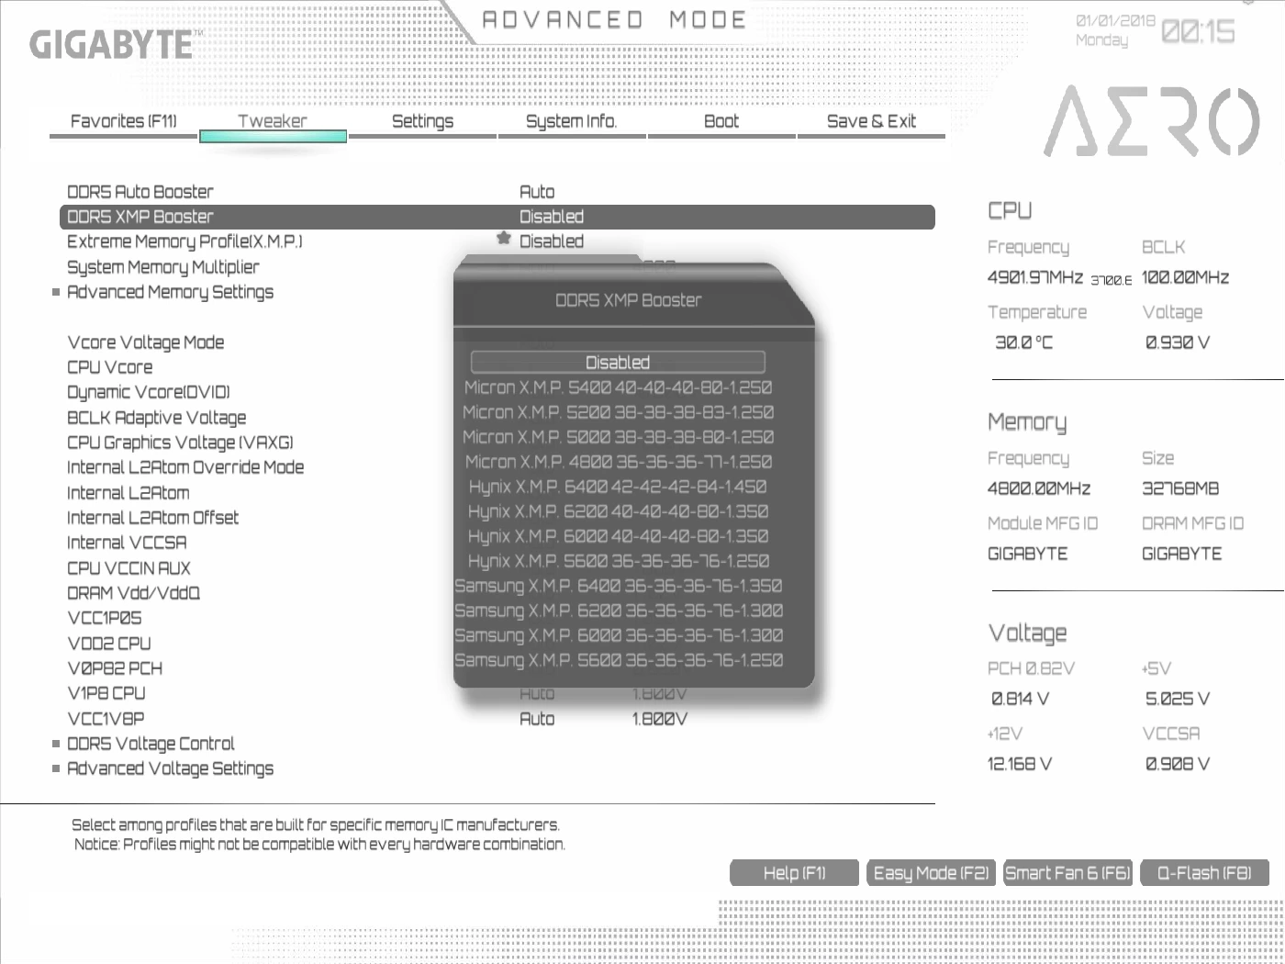Select Internal L2Atom Override Mode setting

tap(185, 467)
